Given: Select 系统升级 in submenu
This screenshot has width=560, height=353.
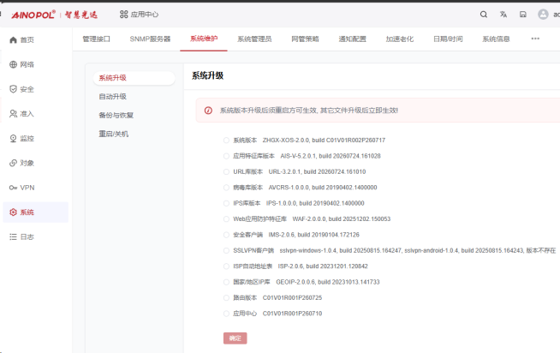Looking at the screenshot, I should [x=134, y=78].
